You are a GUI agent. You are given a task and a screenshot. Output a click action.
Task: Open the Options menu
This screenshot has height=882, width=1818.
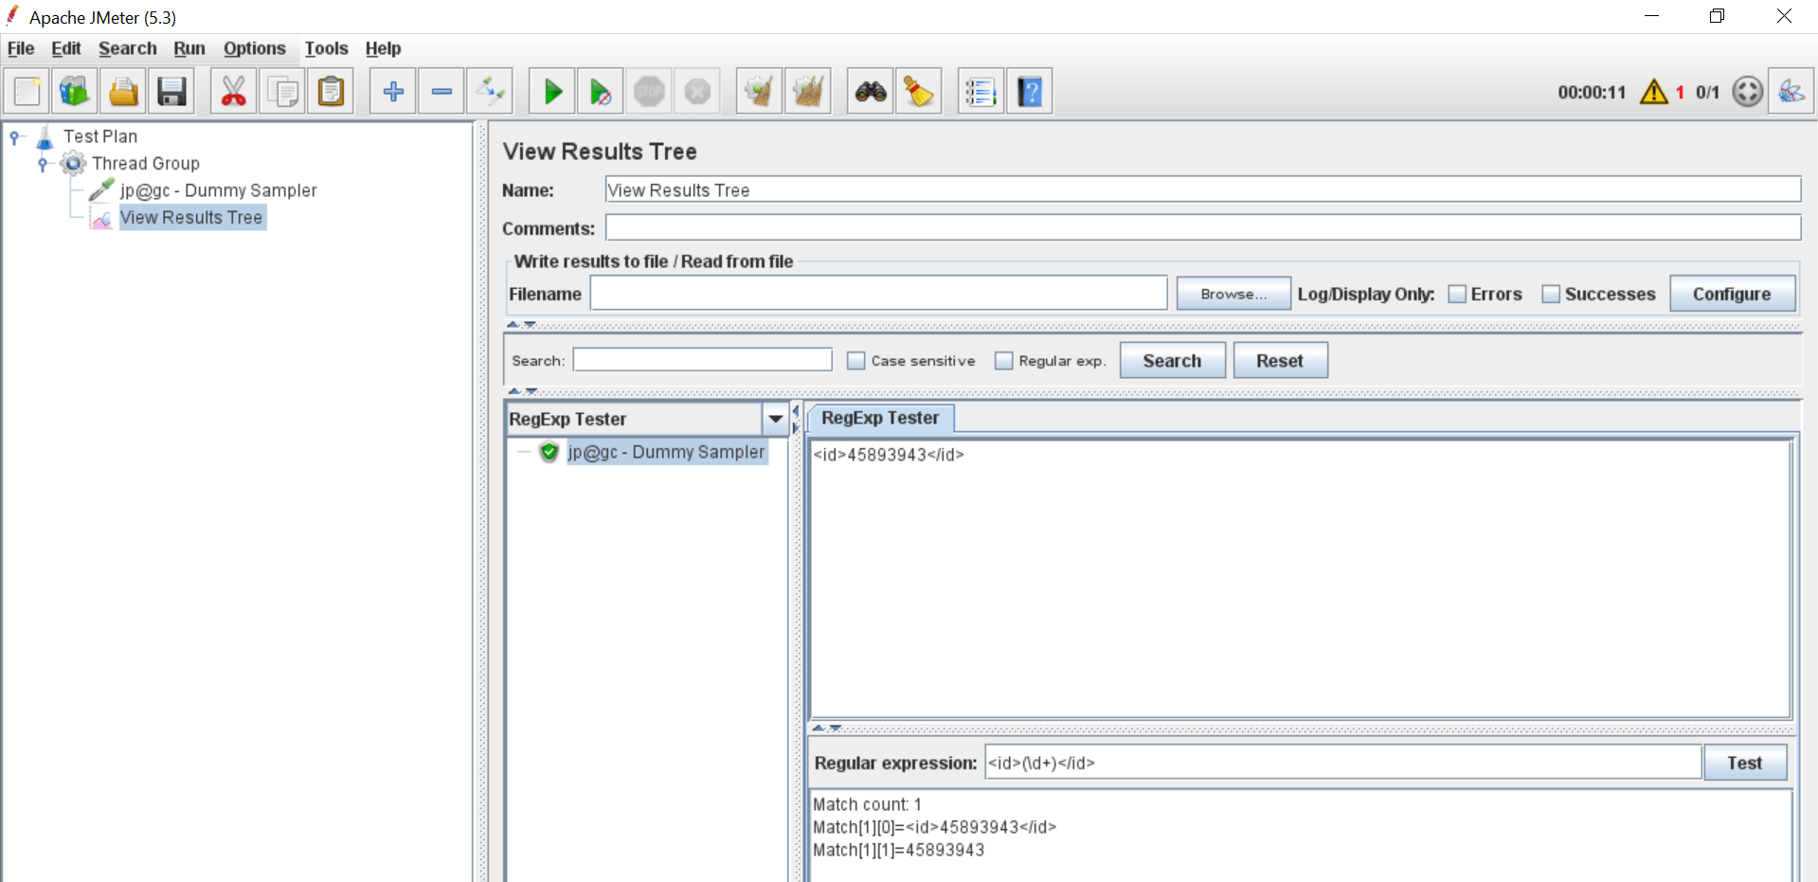click(255, 48)
